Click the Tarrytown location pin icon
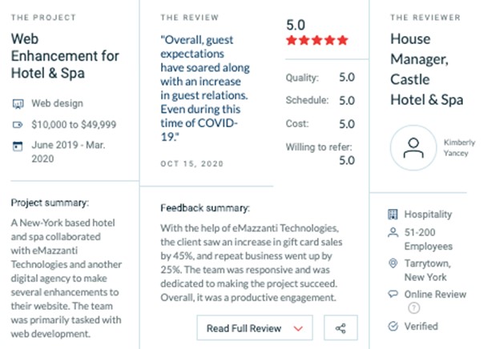This screenshot has height=349, width=483. click(392, 263)
